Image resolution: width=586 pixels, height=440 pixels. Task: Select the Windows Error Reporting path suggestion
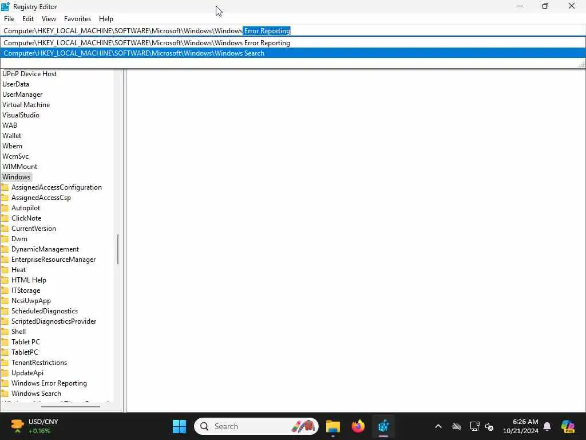(293, 42)
